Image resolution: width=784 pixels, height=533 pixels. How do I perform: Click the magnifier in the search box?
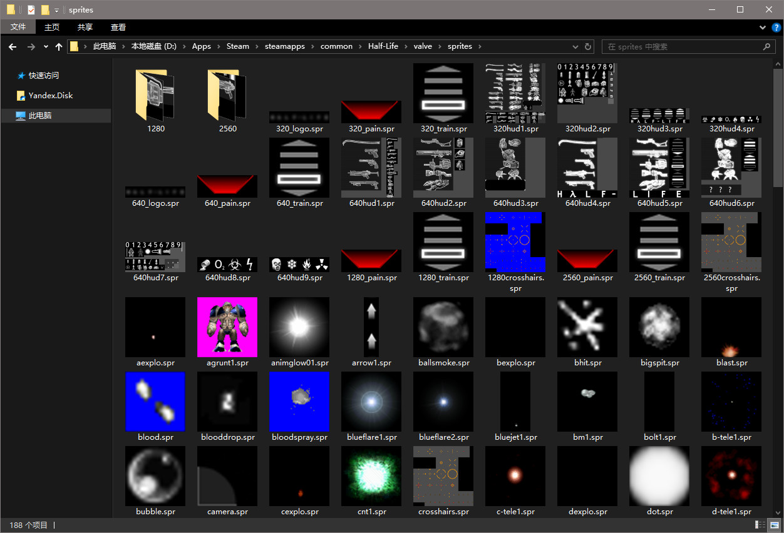pyautogui.click(x=768, y=46)
